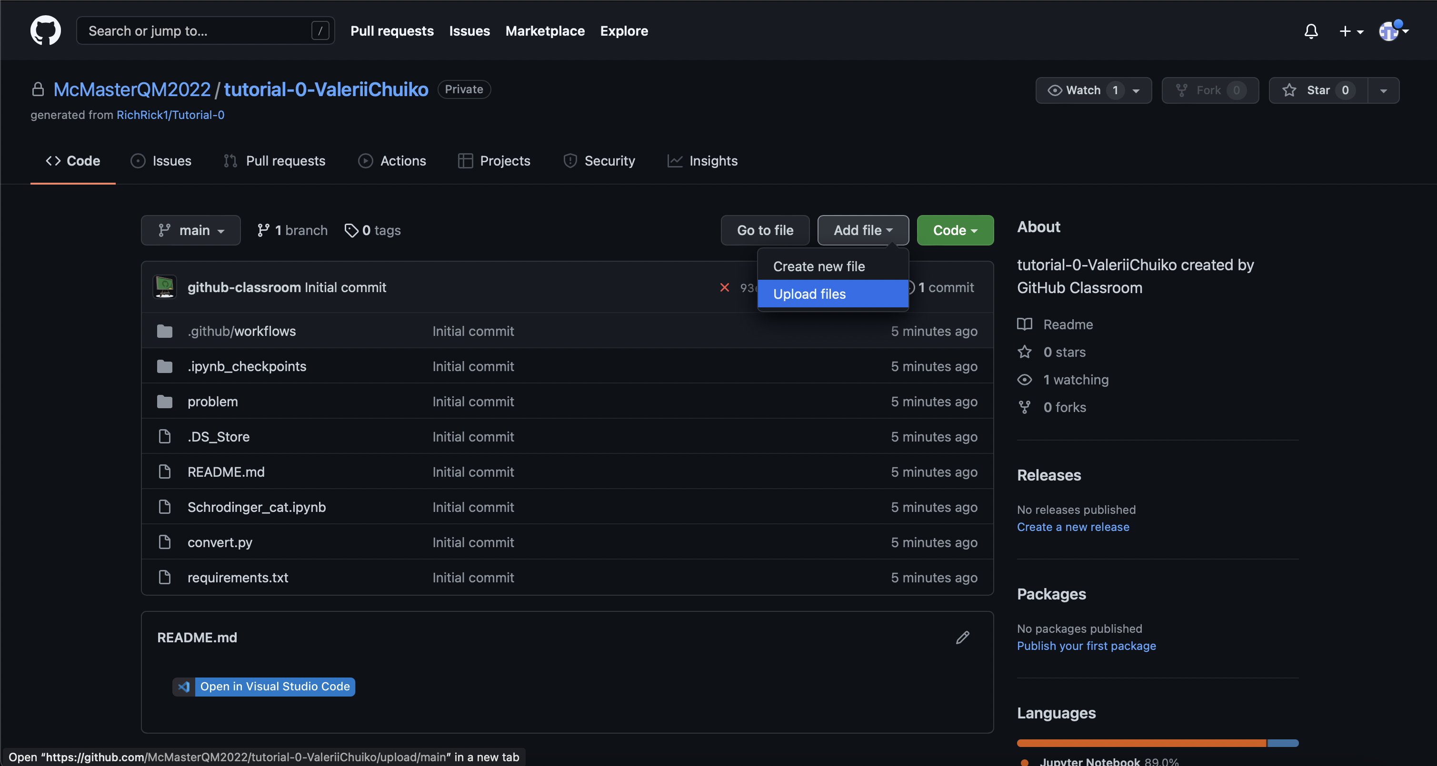The image size is (1437, 766).
Task: Click the star icon beside 0 stars
Action: tap(1025, 352)
